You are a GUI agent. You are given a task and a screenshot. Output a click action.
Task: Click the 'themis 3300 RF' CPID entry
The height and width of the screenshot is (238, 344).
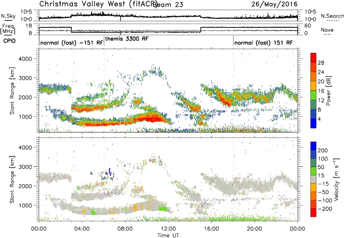click(x=127, y=39)
